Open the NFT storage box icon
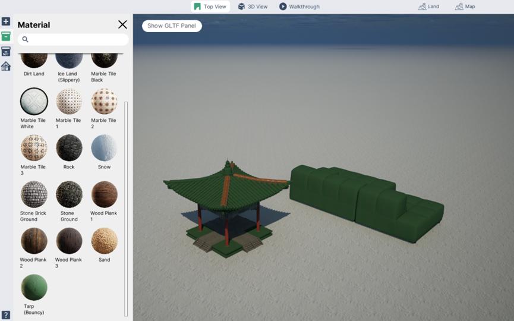 coord(6,51)
